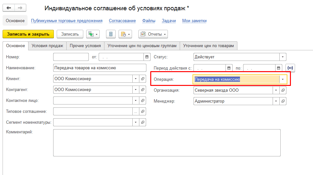The height and width of the screenshot is (175, 313).
Task: Open the Клиент record with open-form icon
Action: 143,79
